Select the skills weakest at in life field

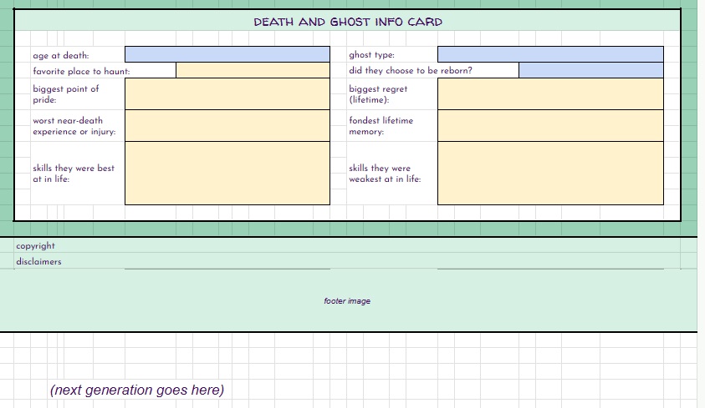pos(549,173)
